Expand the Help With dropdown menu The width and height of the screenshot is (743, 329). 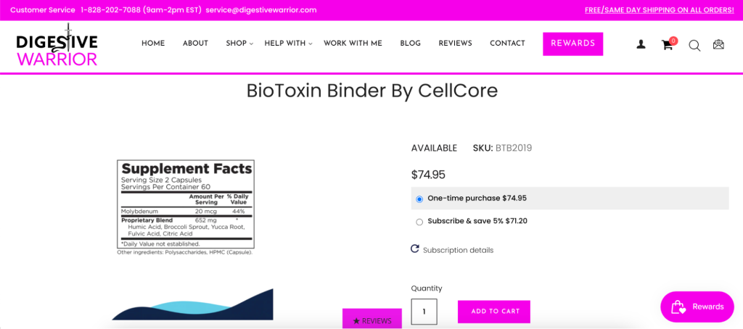click(x=288, y=43)
